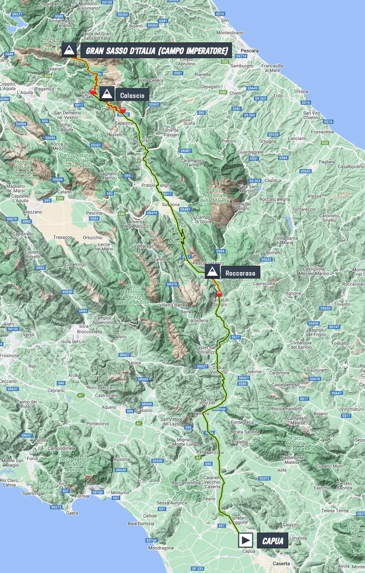Click the Bojano town name

[x=320, y=413]
